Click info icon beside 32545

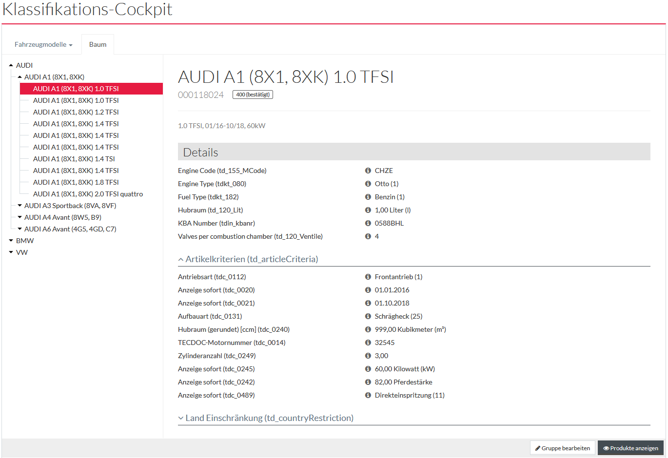[x=368, y=343]
